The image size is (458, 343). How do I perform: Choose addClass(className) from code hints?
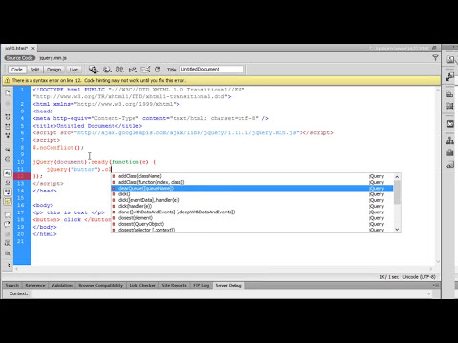[x=252, y=176]
